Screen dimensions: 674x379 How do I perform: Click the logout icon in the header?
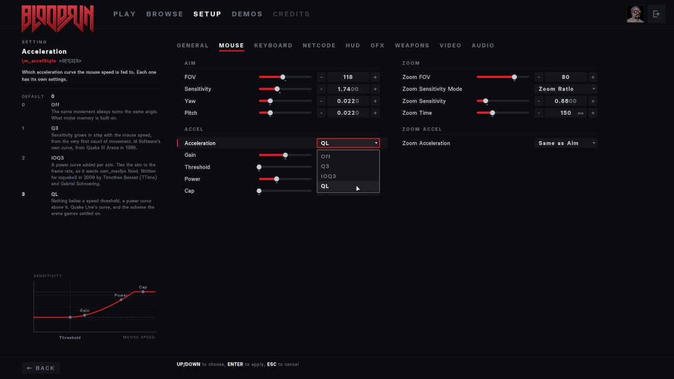tap(656, 14)
